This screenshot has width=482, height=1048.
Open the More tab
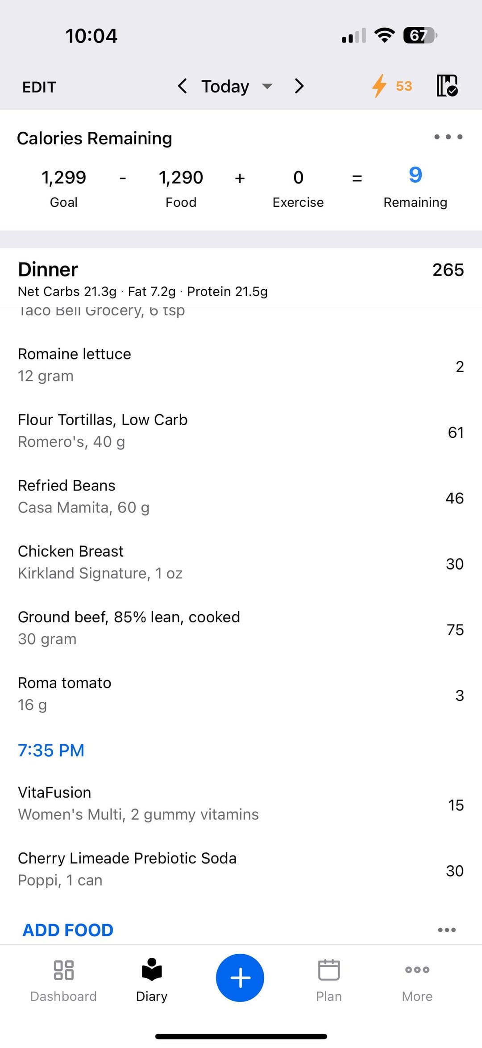click(x=417, y=981)
